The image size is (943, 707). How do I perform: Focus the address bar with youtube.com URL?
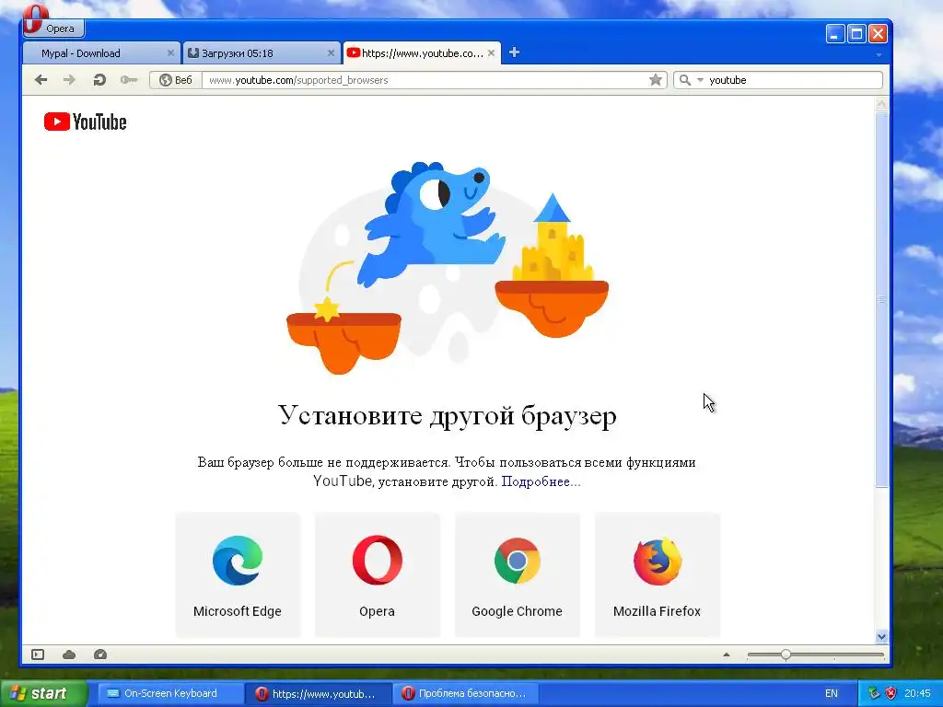[424, 80]
